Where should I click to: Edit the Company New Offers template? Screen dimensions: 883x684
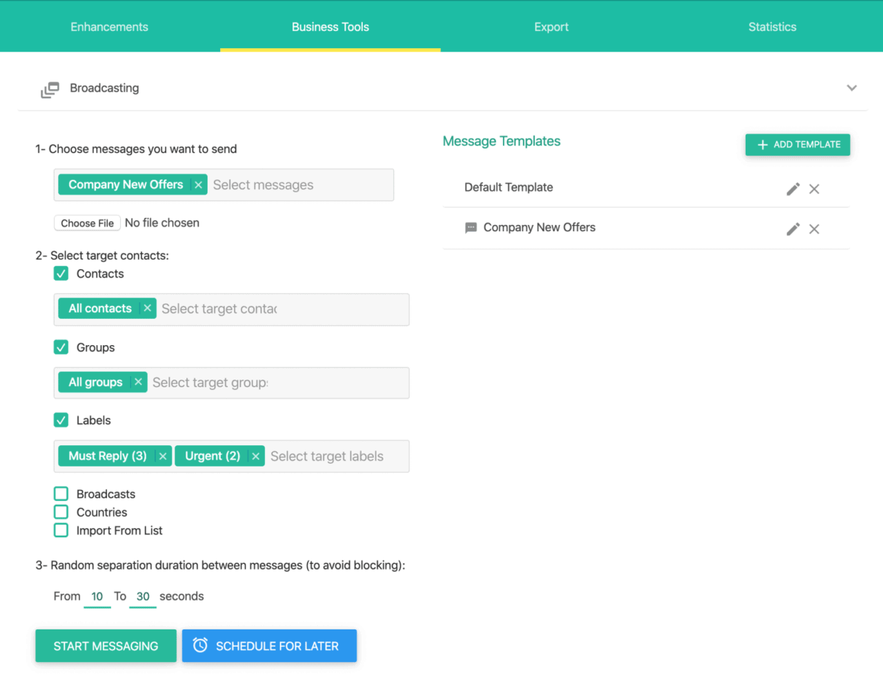793,229
